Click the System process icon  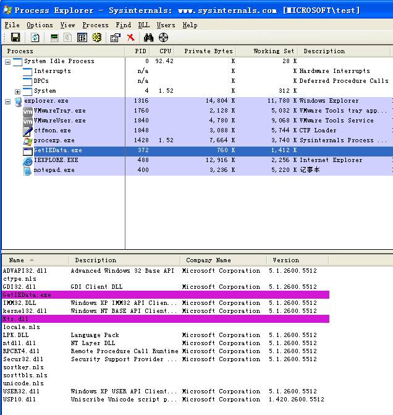(27, 92)
